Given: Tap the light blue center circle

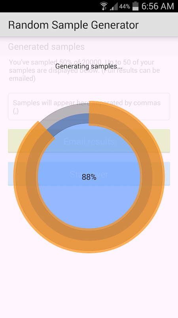Looking at the screenshot, I should click(89, 203).
